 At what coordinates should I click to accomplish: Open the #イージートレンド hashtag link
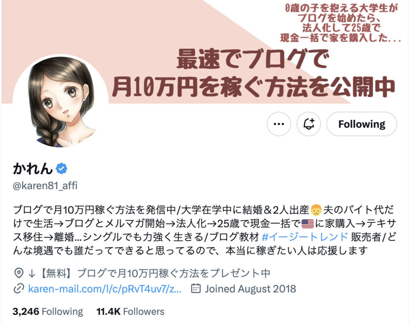305,237
